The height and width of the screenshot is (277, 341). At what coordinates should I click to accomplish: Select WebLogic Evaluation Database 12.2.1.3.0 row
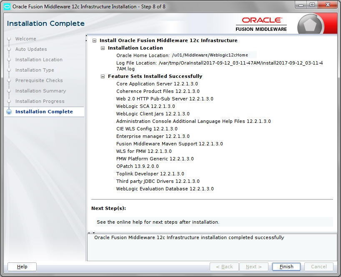[x=165, y=189]
